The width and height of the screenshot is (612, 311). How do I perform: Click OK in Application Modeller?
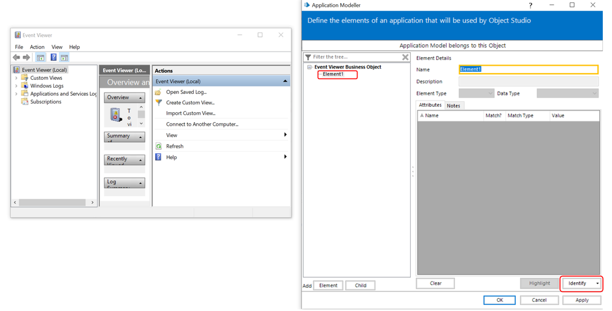[x=500, y=300]
